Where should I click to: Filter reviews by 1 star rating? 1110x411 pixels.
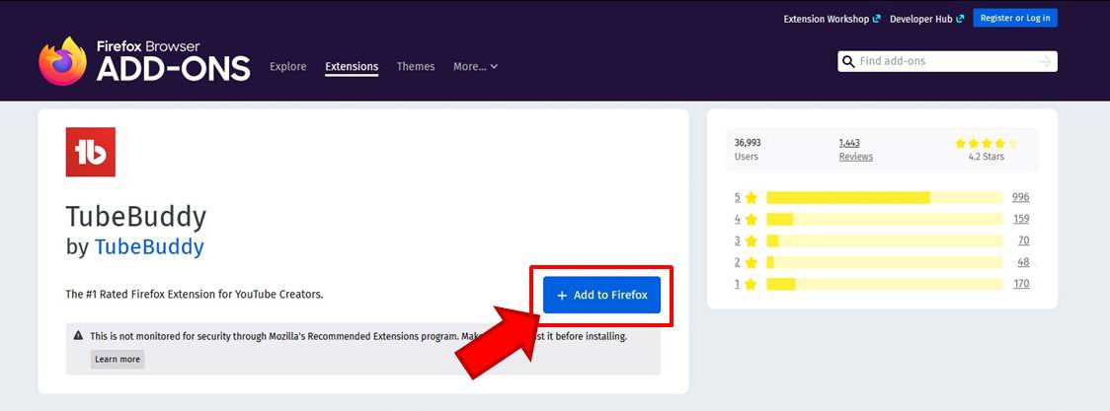coord(747,284)
